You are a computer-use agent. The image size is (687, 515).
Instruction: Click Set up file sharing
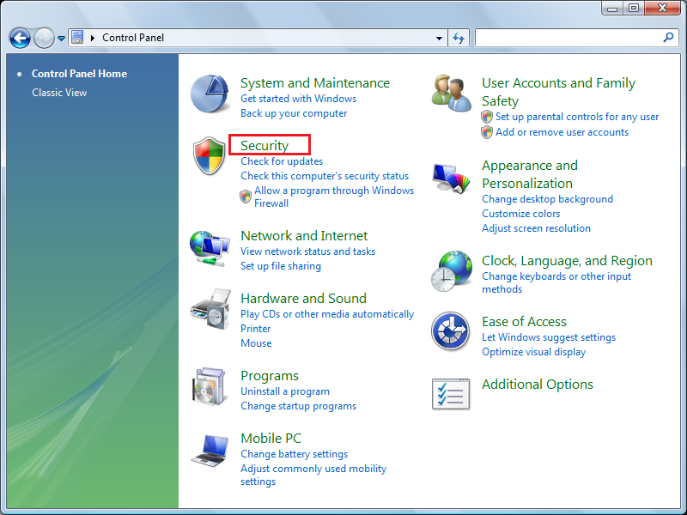281,266
